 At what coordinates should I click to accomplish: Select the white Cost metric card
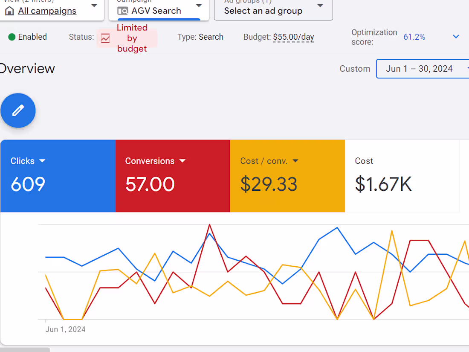(x=402, y=176)
